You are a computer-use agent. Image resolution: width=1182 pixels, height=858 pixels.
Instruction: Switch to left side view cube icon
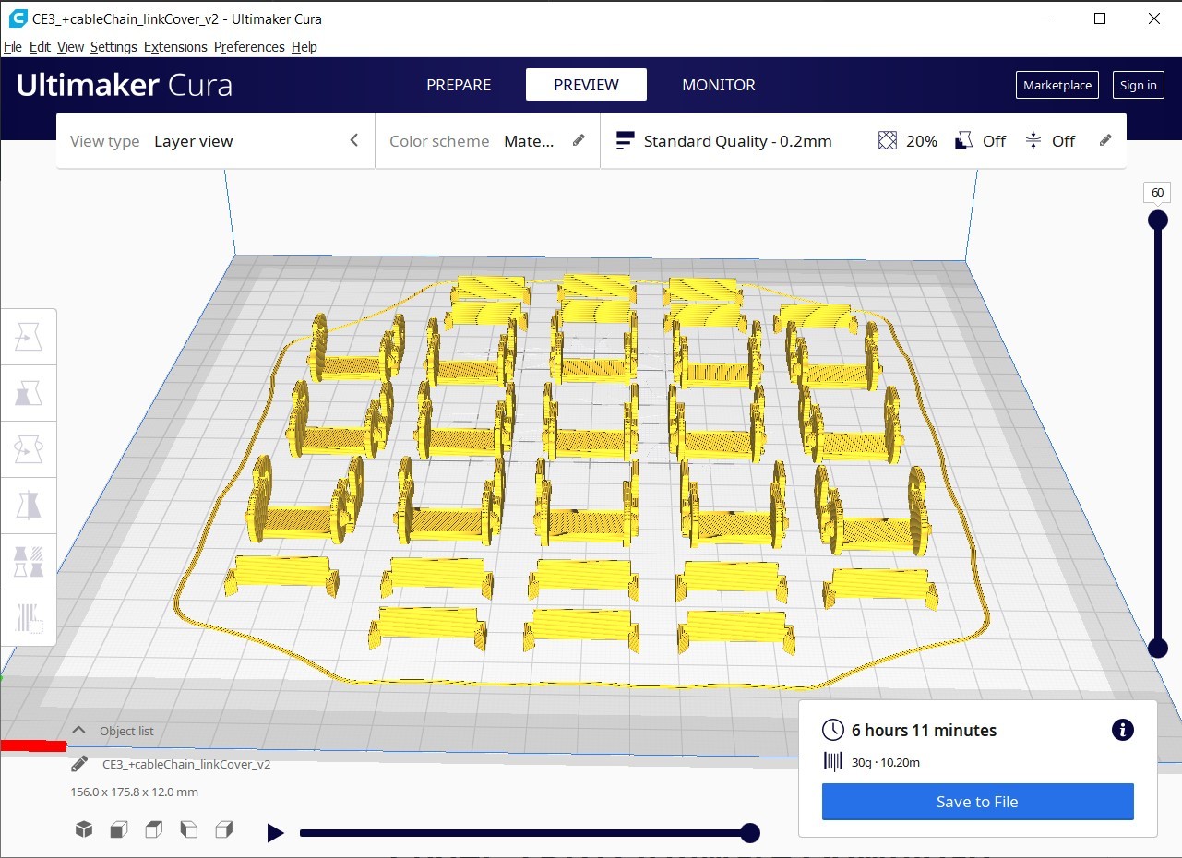tap(188, 829)
